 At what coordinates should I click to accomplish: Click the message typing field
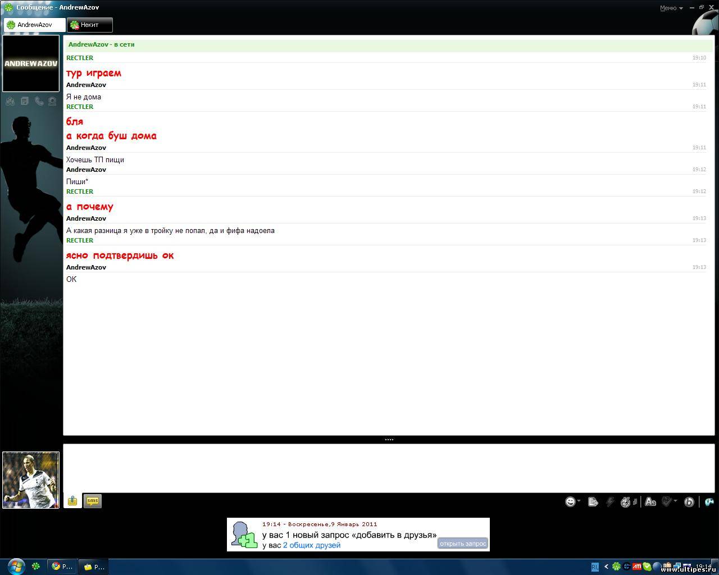click(x=388, y=468)
